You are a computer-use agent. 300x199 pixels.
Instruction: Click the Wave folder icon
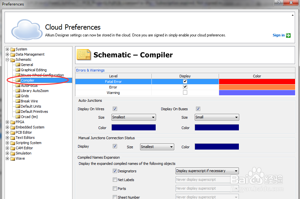click(x=13, y=158)
